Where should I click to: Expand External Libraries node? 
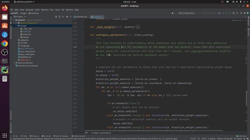[x=14, y=63]
